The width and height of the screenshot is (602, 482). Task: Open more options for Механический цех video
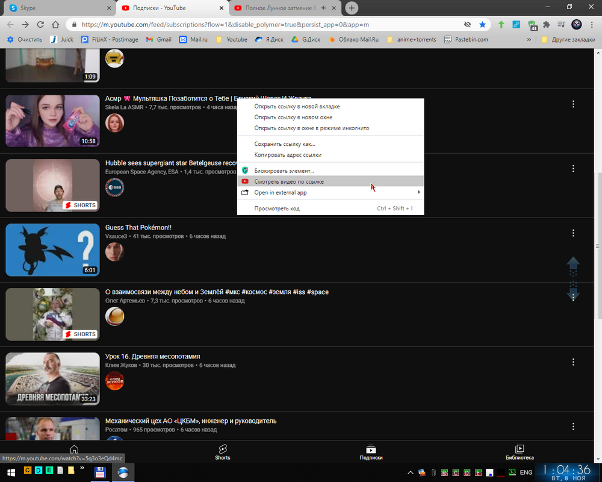573,427
